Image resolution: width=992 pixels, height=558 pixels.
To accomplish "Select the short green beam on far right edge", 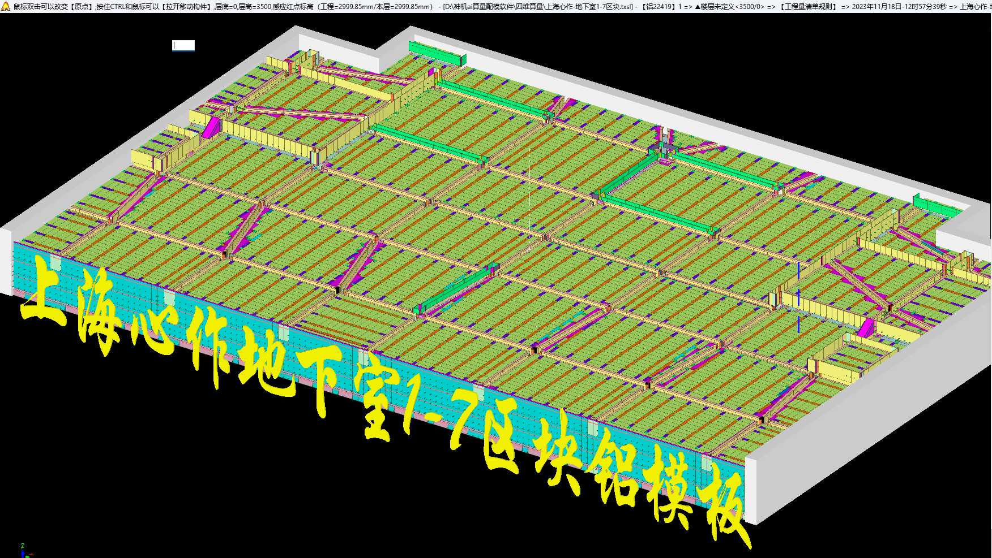I will click(x=934, y=206).
